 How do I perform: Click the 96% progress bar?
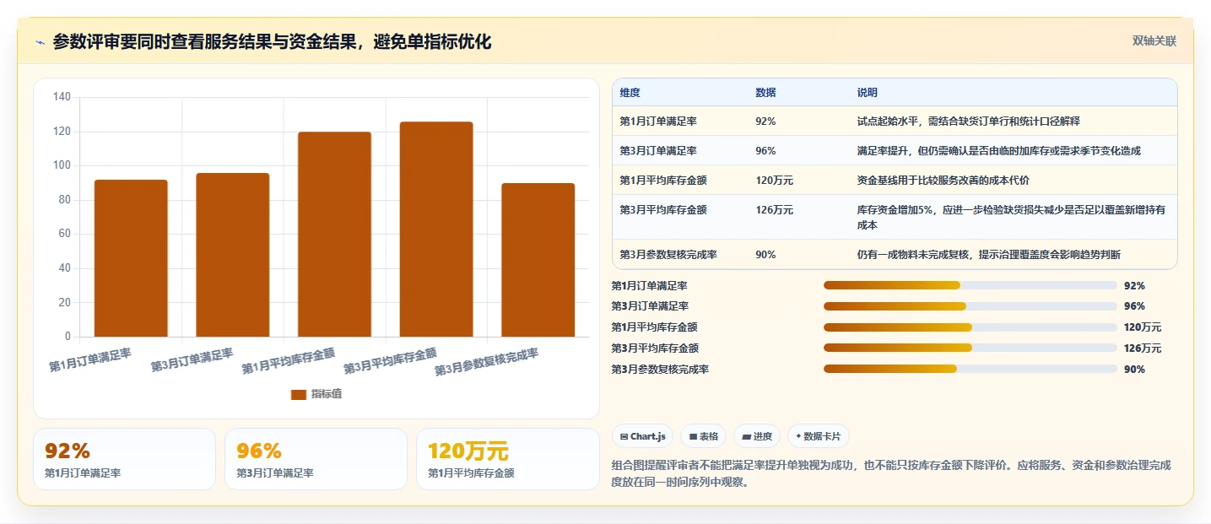[970, 306]
